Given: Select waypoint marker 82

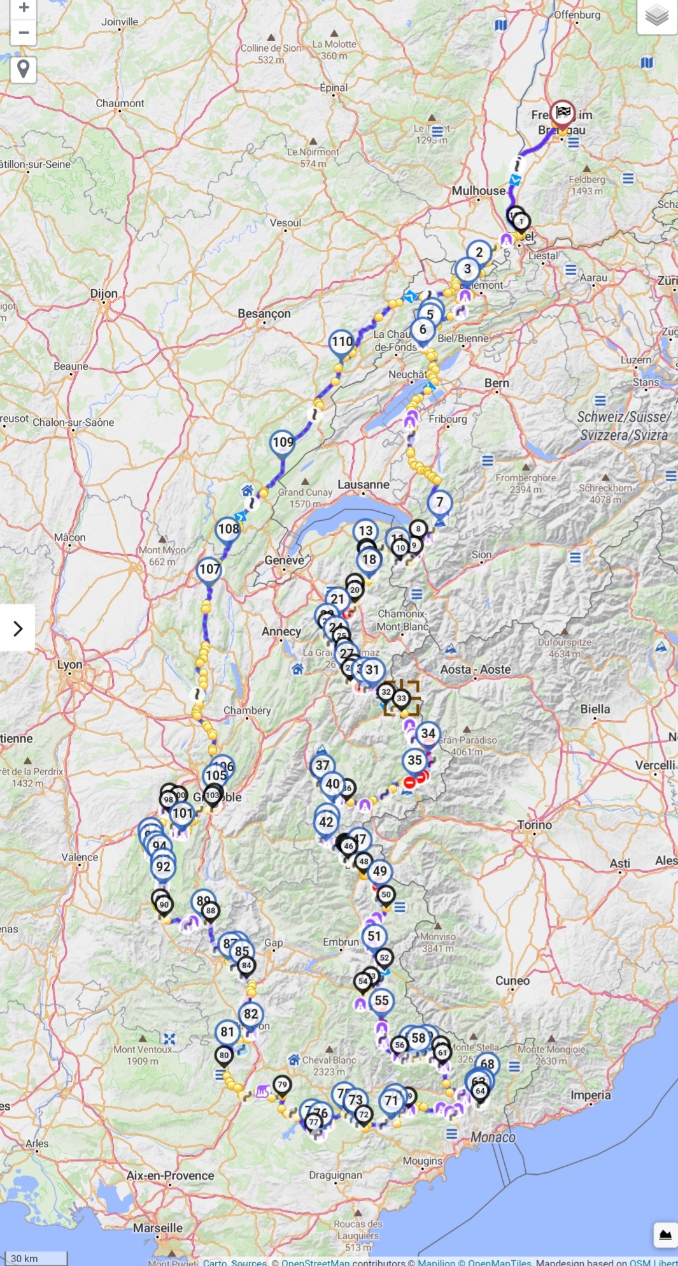Looking at the screenshot, I should pyautogui.click(x=251, y=1015).
